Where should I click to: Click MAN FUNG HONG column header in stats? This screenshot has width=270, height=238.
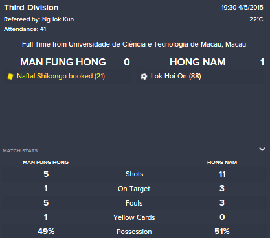pos(46,162)
